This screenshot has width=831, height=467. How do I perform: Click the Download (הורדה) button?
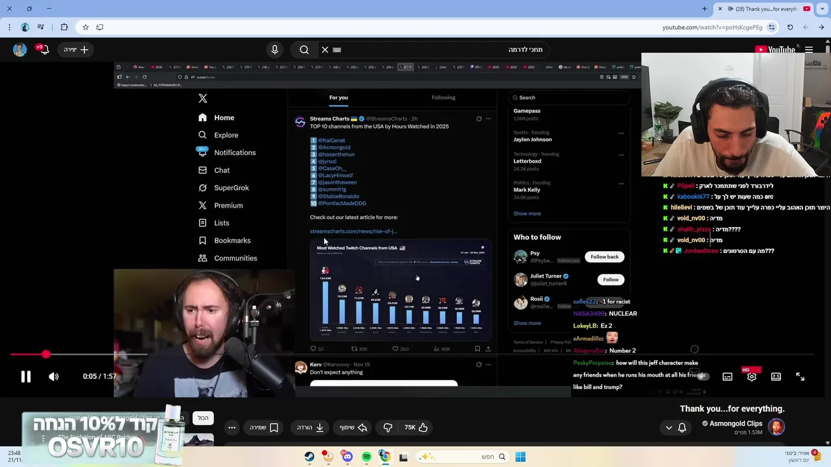(311, 427)
